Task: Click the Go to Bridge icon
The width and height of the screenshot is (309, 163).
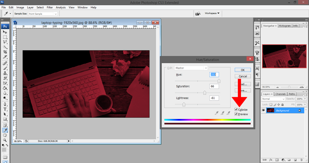Action: 198,13
